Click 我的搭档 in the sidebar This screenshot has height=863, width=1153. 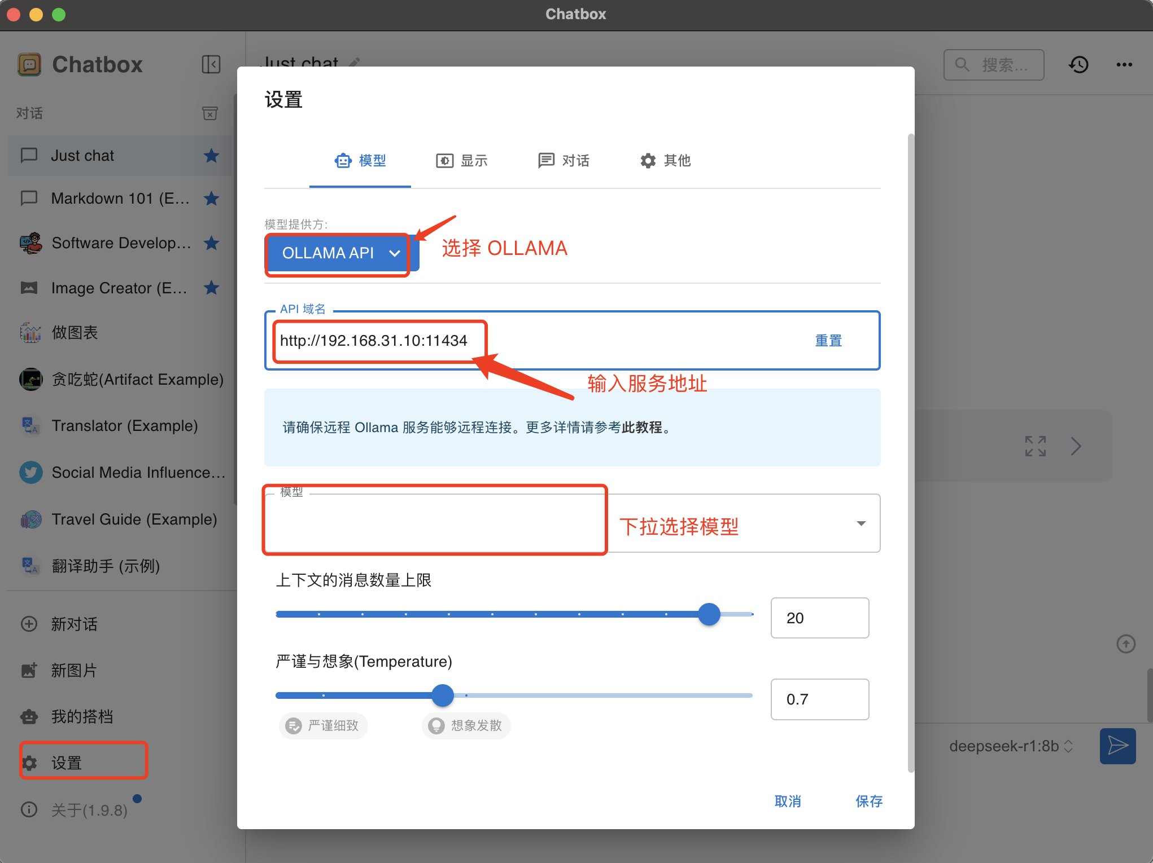click(82, 716)
